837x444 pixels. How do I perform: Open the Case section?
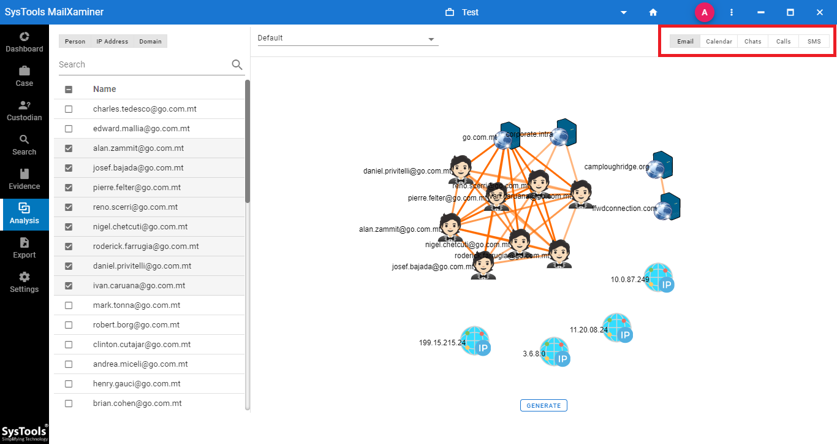click(25, 77)
